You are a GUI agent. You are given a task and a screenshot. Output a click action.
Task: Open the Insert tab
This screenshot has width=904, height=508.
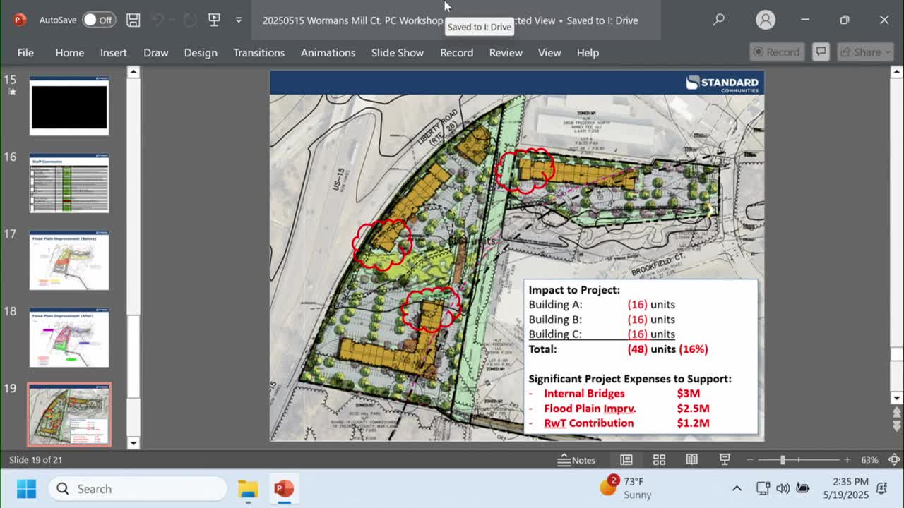[x=114, y=52]
